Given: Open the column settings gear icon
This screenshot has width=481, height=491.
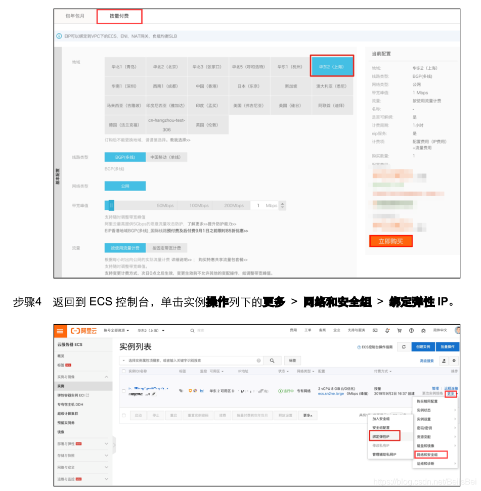Looking at the screenshot, I should (454, 361).
